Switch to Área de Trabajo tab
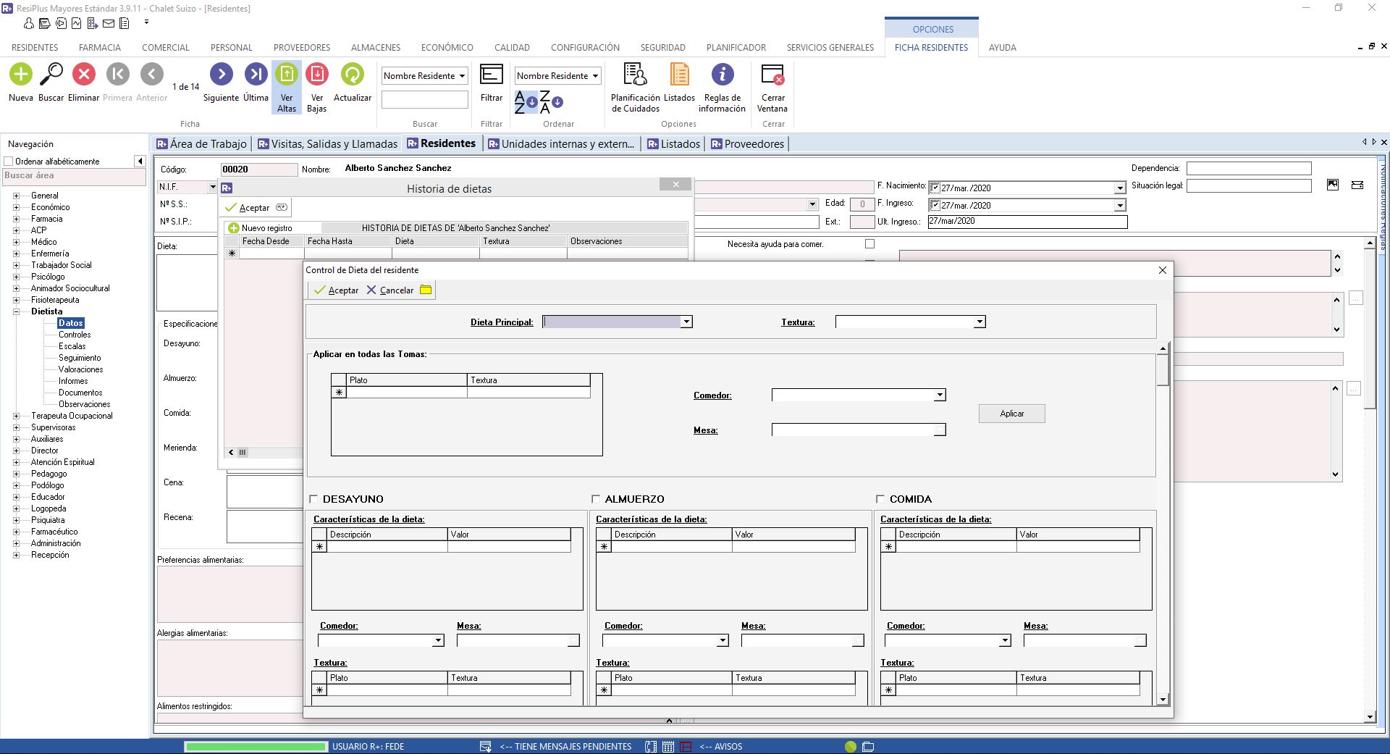 (202, 143)
